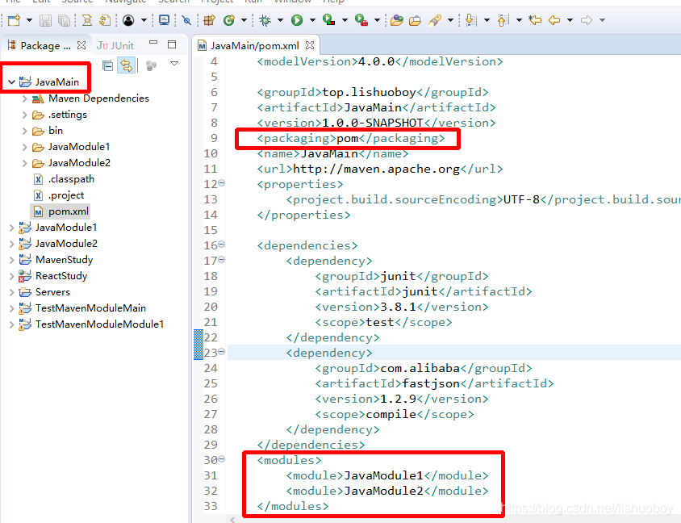Open the Package Explorer view menu triangle

(174, 65)
